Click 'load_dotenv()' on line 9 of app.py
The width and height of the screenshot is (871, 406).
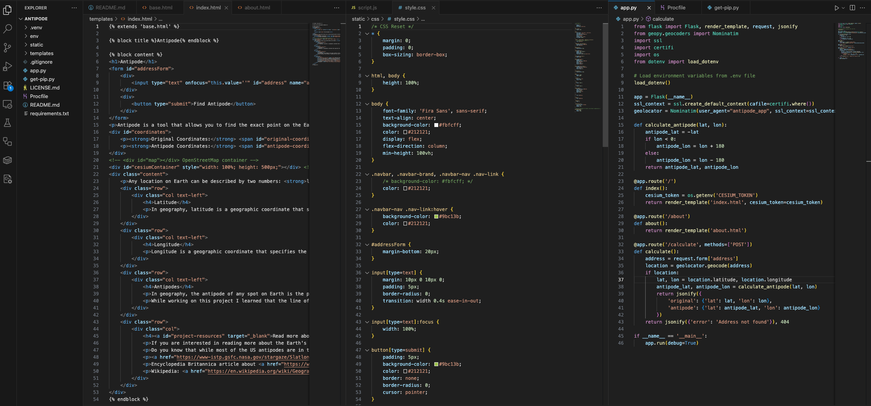coord(652,83)
